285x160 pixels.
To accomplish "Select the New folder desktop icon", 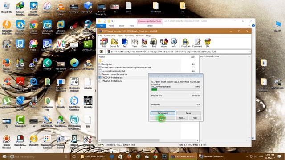I will coord(155,8).
